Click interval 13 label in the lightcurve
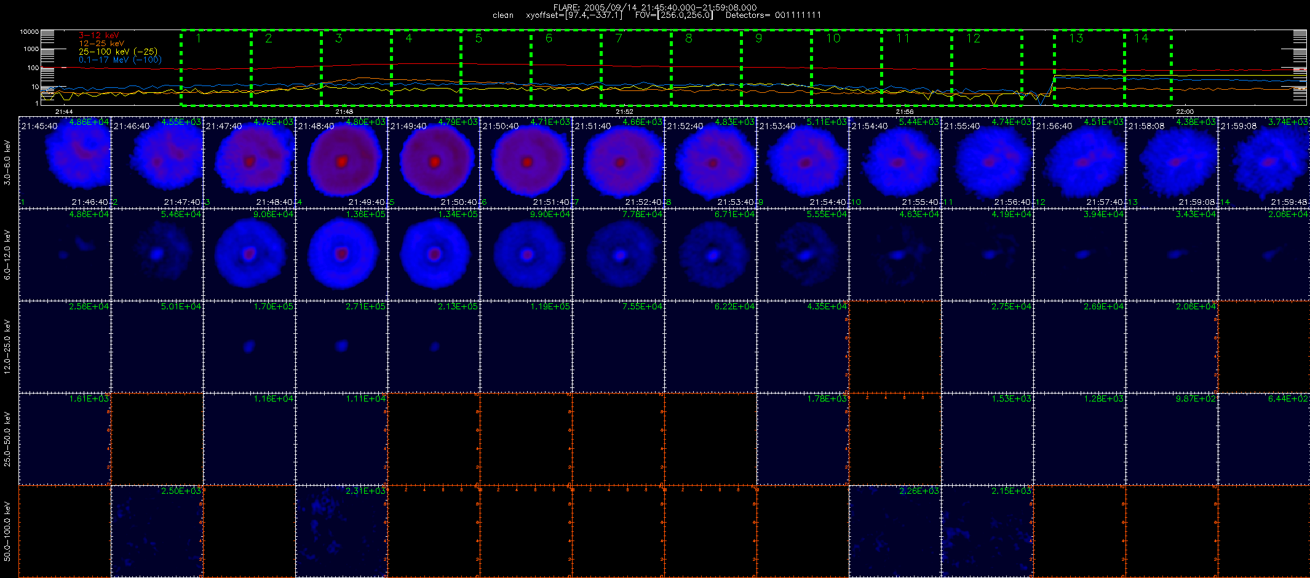 tap(1076, 38)
